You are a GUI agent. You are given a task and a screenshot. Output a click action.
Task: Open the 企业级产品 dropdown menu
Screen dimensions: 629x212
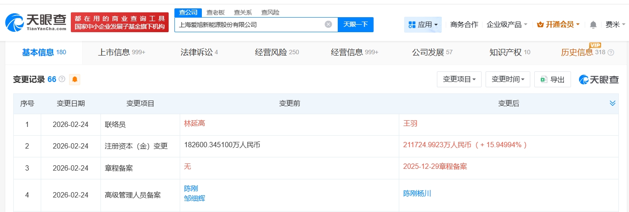coord(506,25)
